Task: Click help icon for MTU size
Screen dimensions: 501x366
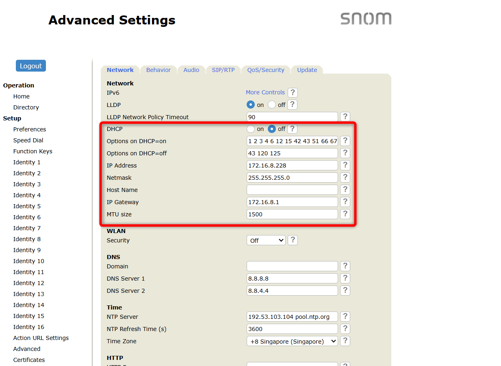Action: (x=345, y=214)
